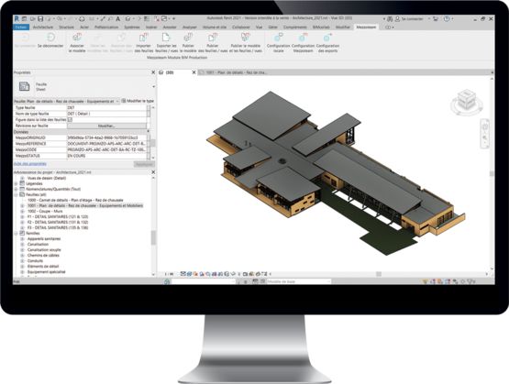The image size is (509, 384).
Task: Collapse the Feuilles (all) node
Action: pyautogui.click(x=16, y=194)
